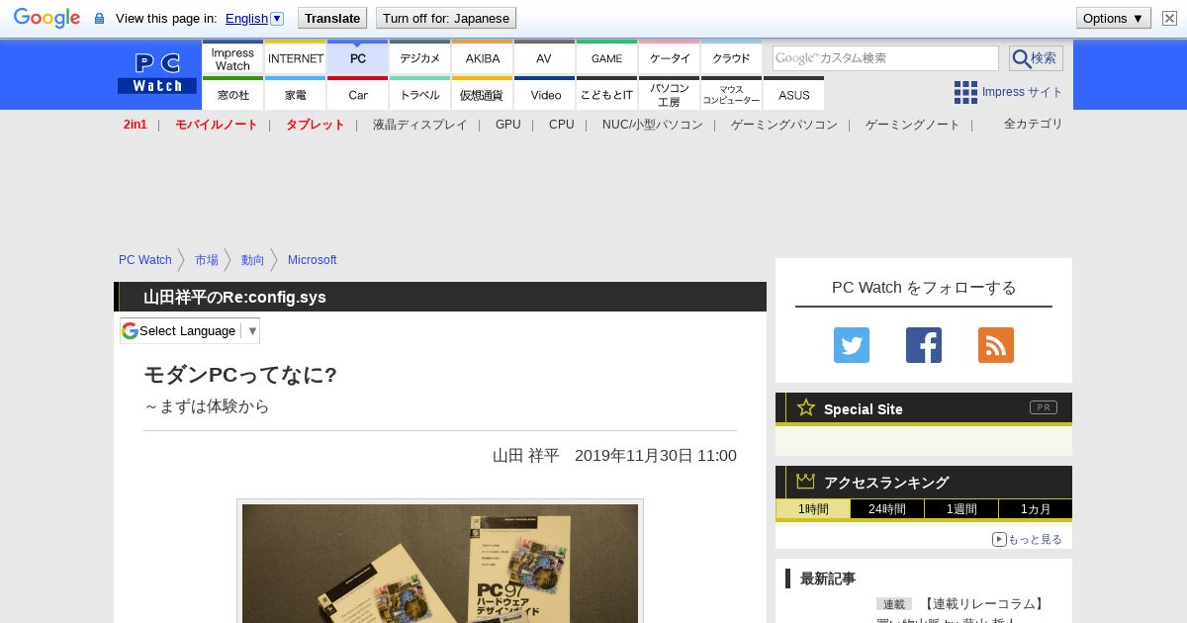Open the パソコン工房 nav item
Image resolution: width=1187 pixels, height=623 pixels.
(x=670, y=94)
